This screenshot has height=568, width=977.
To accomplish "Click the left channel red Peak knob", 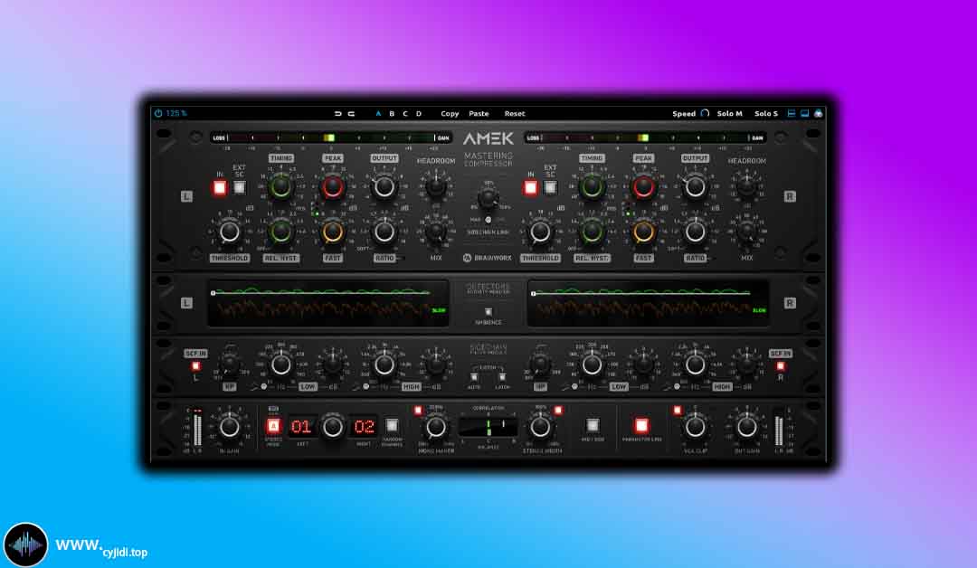I will pyautogui.click(x=333, y=186).
